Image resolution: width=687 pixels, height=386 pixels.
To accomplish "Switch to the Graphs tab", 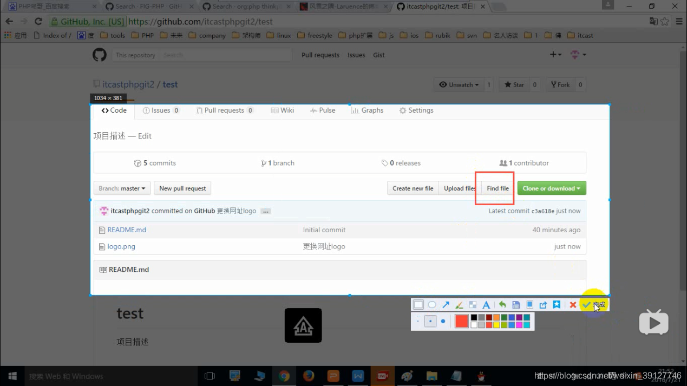I will pyautogui.click(x=367, y=110).
